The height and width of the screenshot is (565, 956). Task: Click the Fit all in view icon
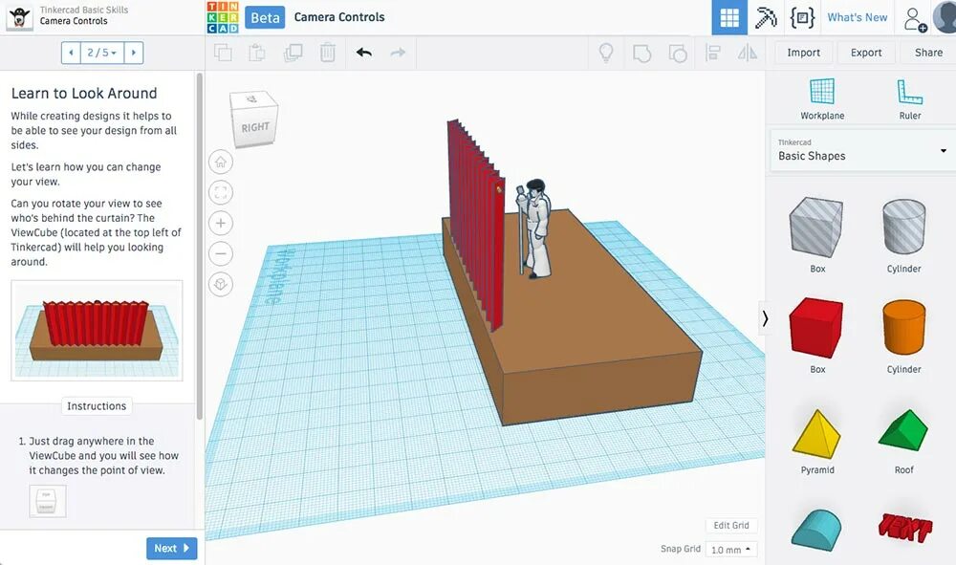221,192
